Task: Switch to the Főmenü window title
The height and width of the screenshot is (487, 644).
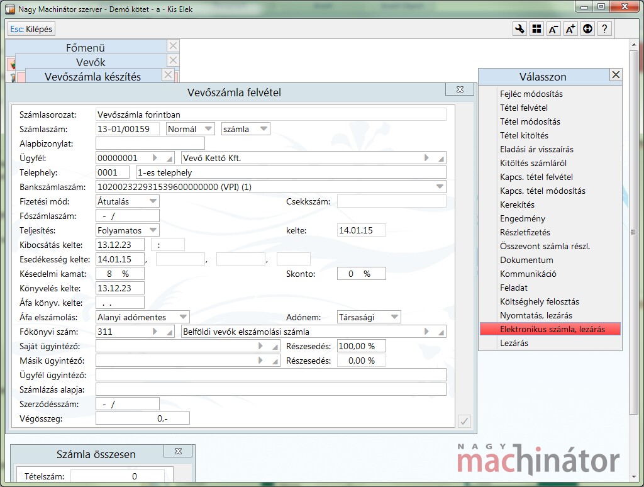Action: tap(86, 47)
